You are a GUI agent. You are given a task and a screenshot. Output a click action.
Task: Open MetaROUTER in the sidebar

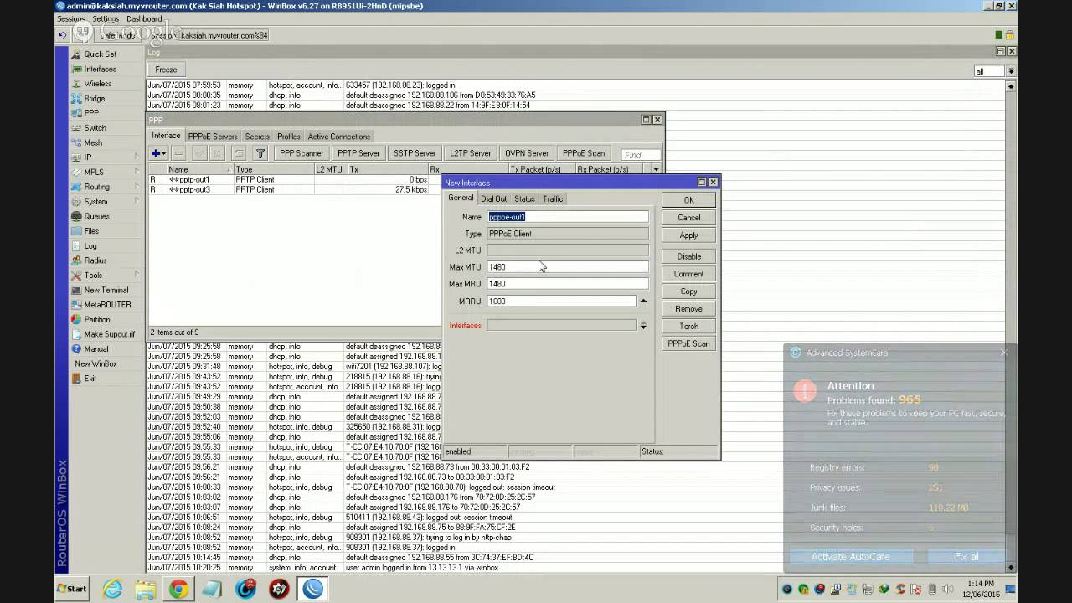pyautogui.click(x=107, y=305)
